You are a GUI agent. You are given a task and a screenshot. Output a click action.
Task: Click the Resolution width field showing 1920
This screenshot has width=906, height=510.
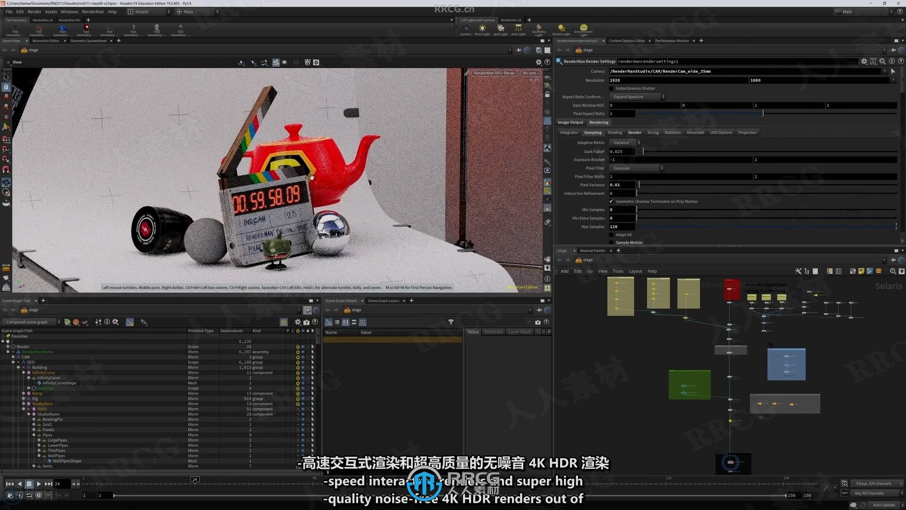coord(678,80)
